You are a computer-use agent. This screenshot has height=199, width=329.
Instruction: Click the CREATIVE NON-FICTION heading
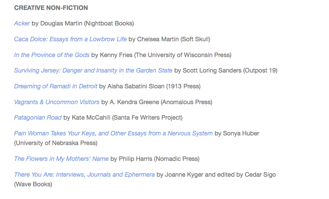point(51,8)
